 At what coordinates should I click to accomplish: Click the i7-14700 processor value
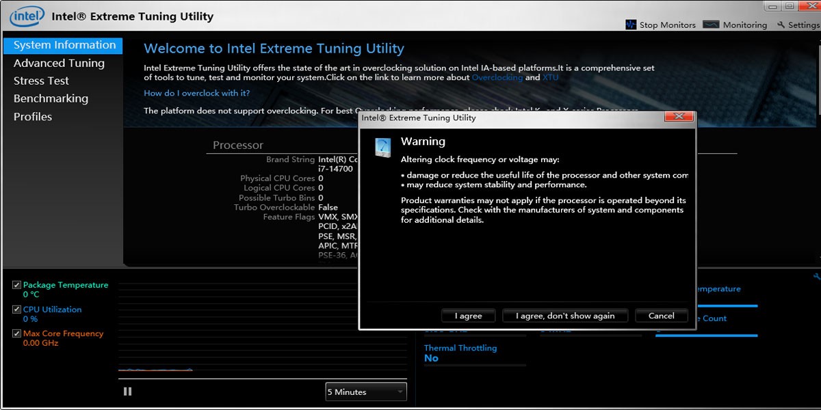(335, 168)
